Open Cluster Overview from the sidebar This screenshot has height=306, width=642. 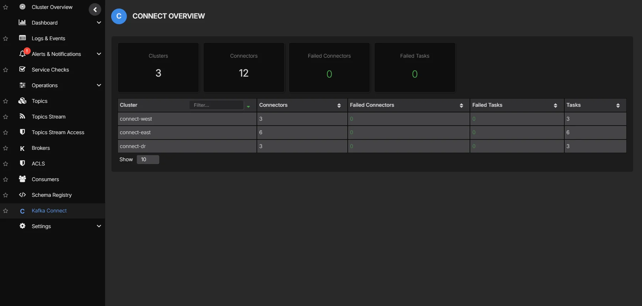click(52, 7)
